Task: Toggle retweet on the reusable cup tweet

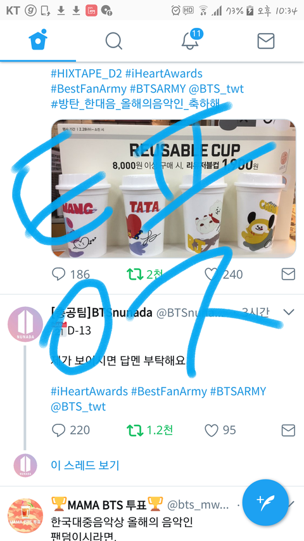Action: point(134,274)
